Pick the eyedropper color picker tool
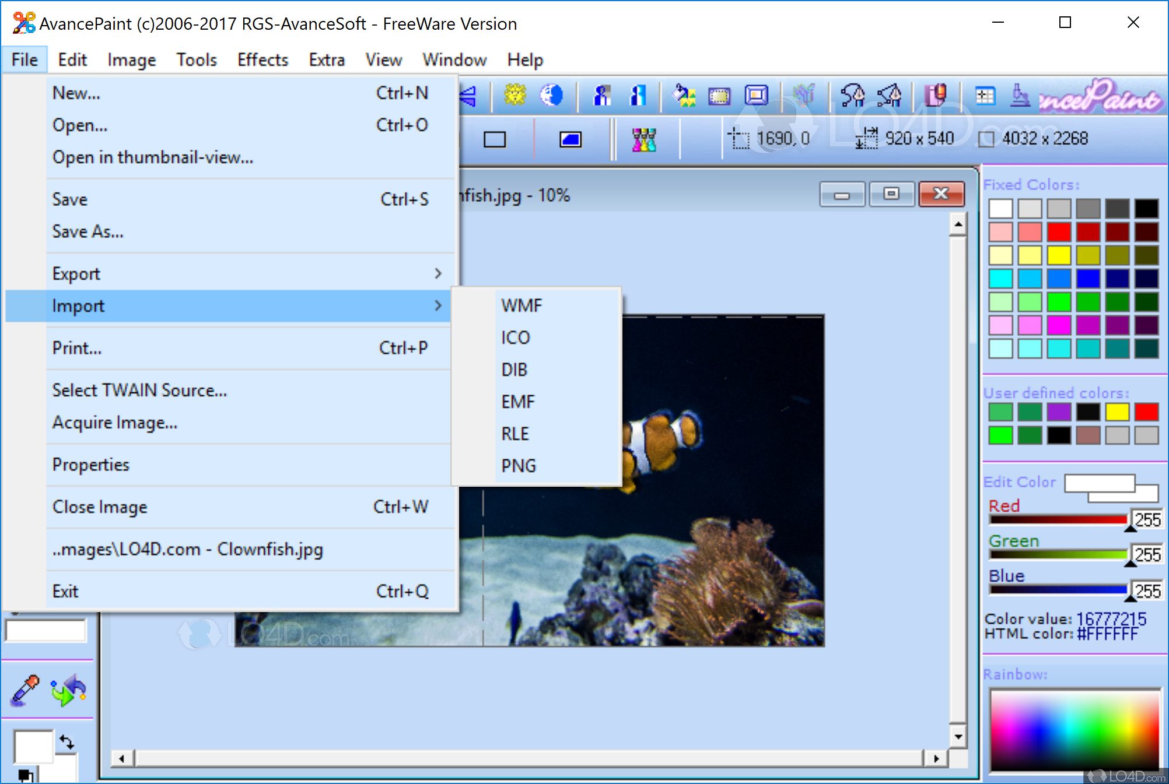 point(25,690)
